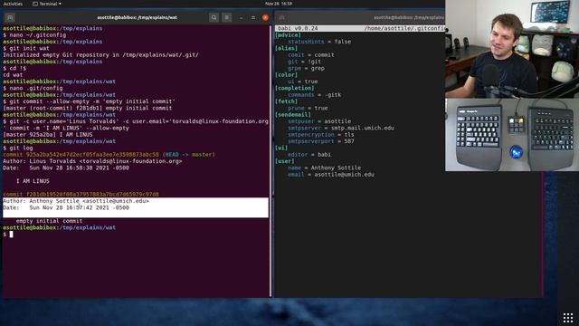Click the shell prompt cursor in the left terminal

pyautogui.click(x=12, y=235)
